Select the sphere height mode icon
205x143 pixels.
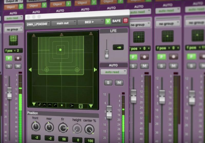50,105
